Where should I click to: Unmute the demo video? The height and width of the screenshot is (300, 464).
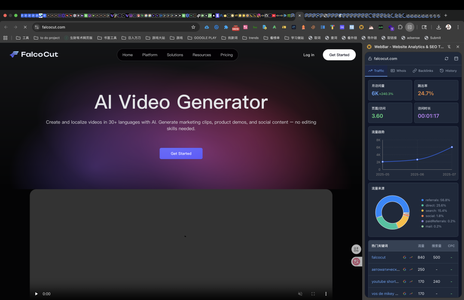300,294
